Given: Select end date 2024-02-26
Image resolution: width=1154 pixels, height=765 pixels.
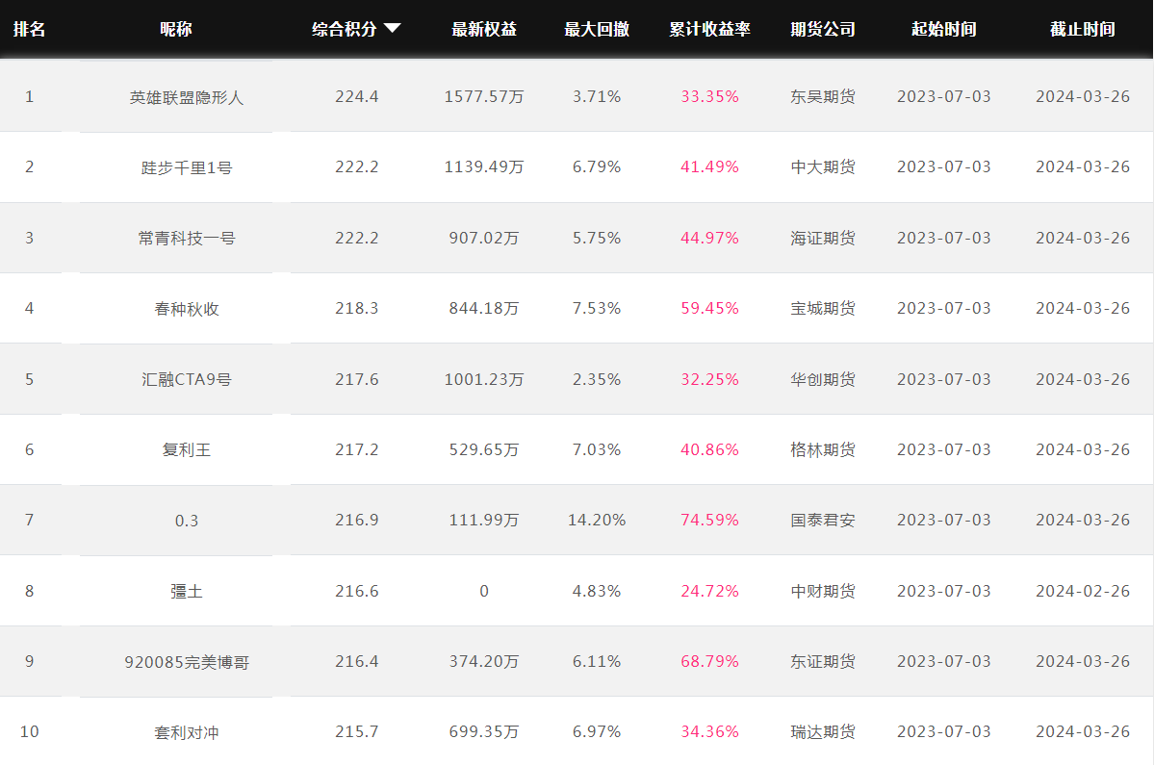Looking at the screenshot, I should point(1083,591).
